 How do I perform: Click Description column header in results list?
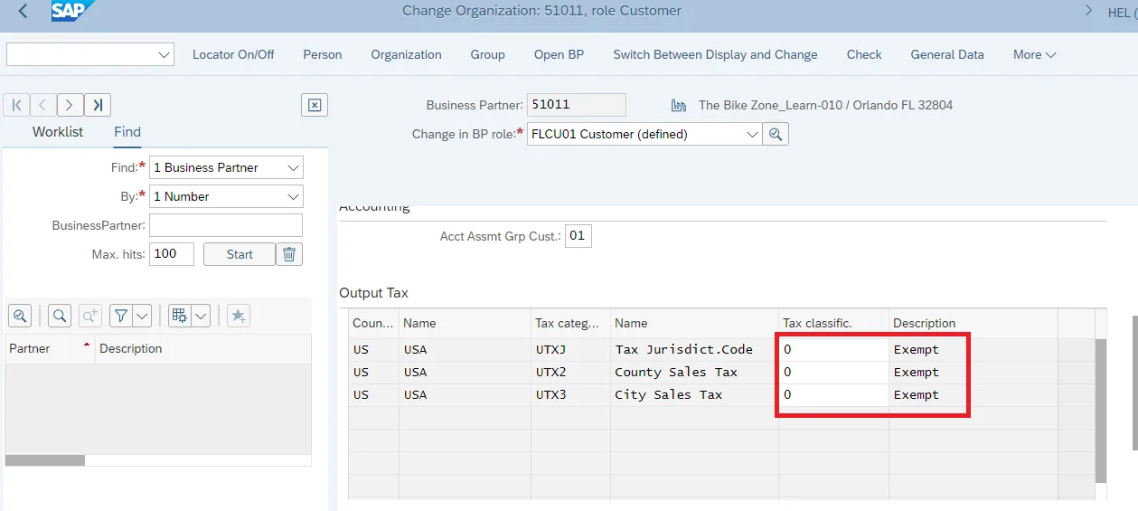coord(202,348)
